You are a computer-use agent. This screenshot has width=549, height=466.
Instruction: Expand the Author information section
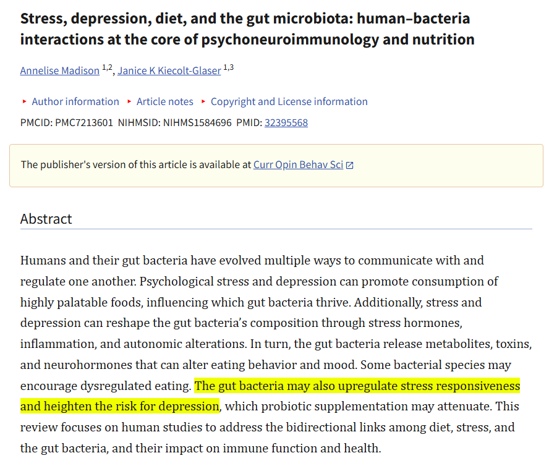[75, 102]
